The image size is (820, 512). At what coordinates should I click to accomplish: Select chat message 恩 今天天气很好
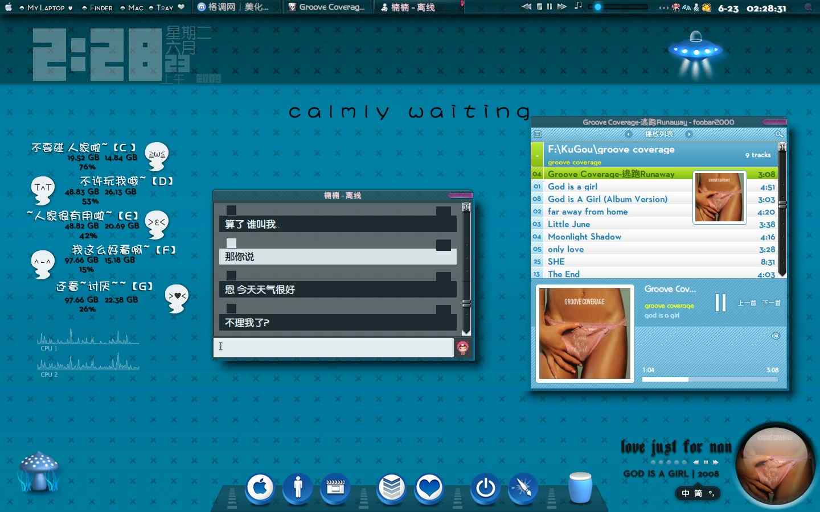[338, 290]
